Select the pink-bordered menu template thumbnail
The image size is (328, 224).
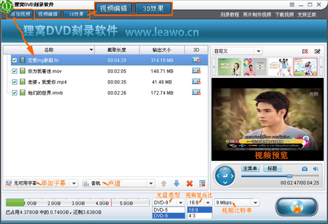[306, 67]
